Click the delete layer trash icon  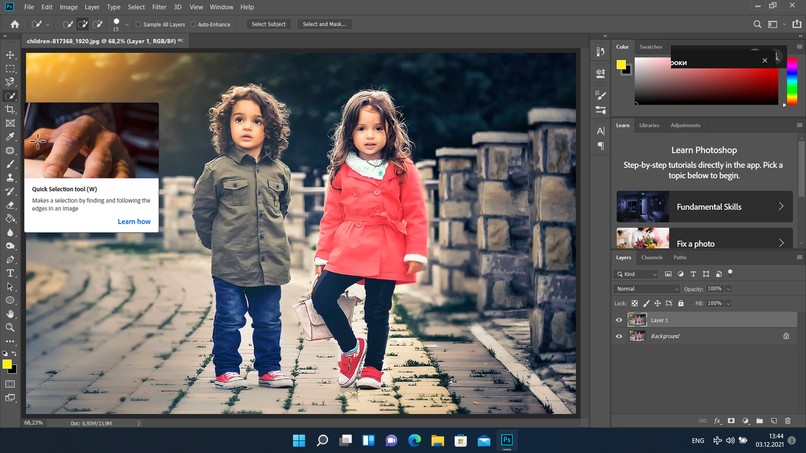pyautogui.click(x=788, y=421)
